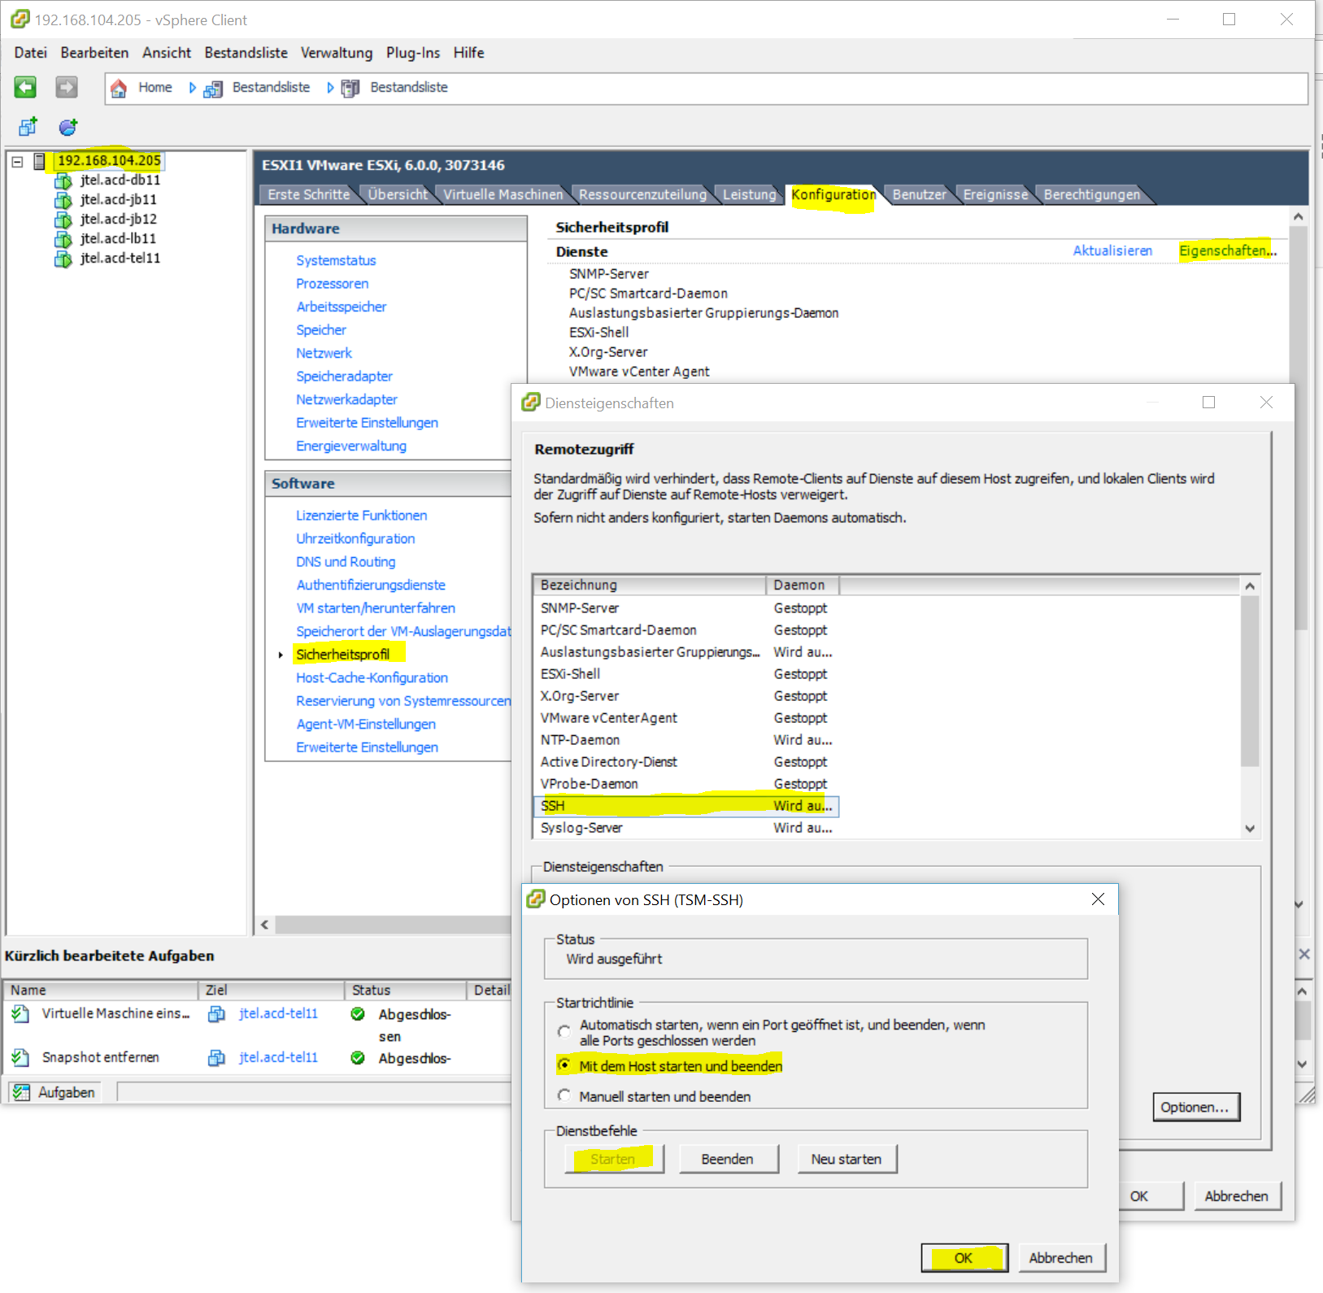Expand the Sicherheitsprofil entry in Software list
The image size is (1323, 1293).
(x=280, y=653)
